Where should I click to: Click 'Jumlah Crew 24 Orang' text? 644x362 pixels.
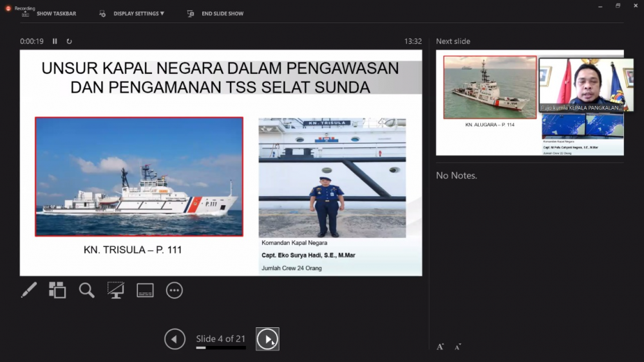pos(292,268)
